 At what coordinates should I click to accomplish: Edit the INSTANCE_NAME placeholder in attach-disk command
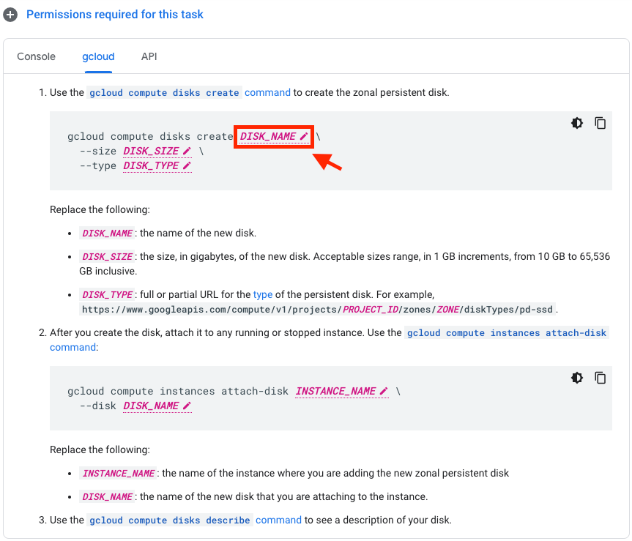click(342, 391)
